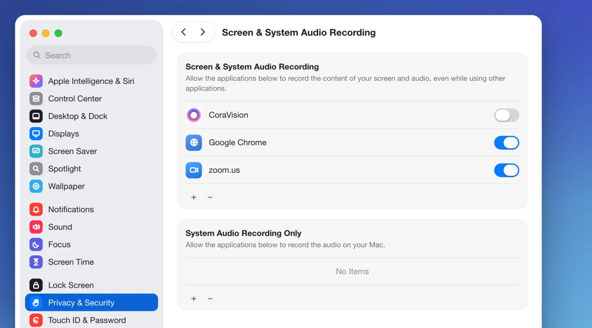The width and height of the screenshot is (592, 328).
Task: Click the Sound speaker icon
Action: coord(36,227)
